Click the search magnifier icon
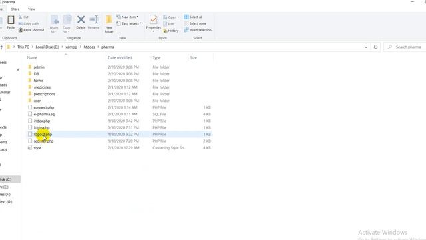The image size is (426, 240). point(390,47)
